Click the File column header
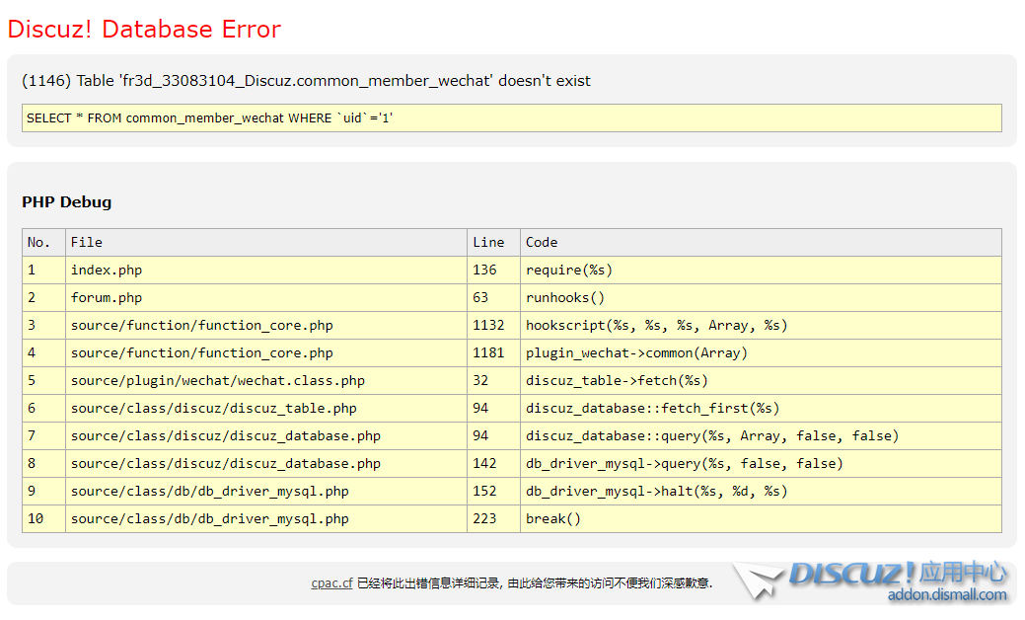 click(x=87, y=242)
